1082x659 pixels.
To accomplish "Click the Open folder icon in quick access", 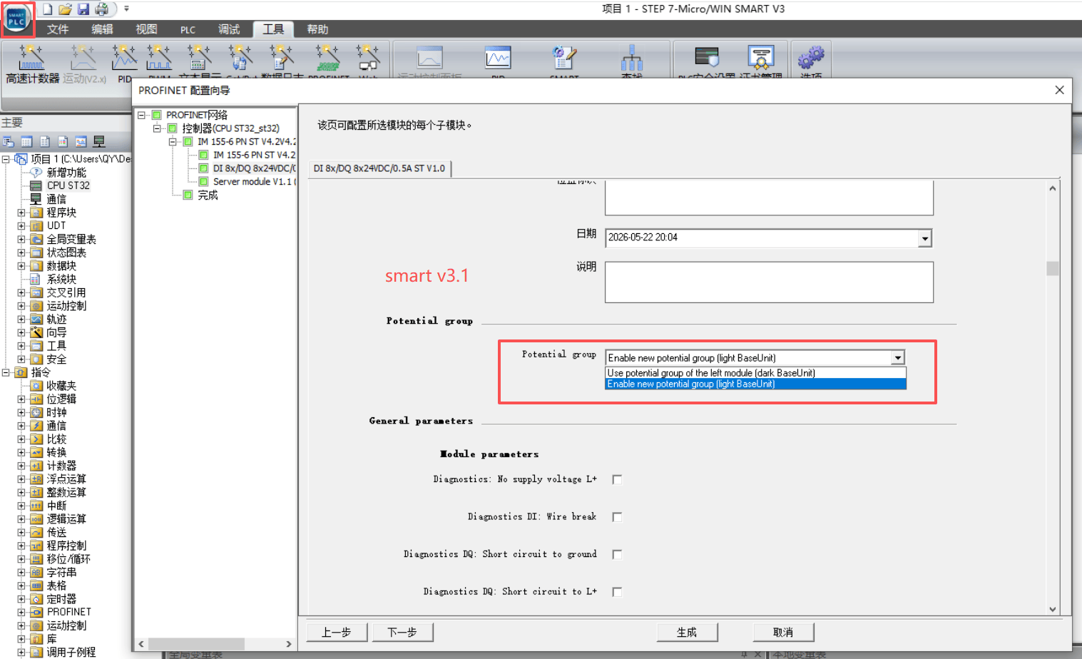I will coord(66,9).
